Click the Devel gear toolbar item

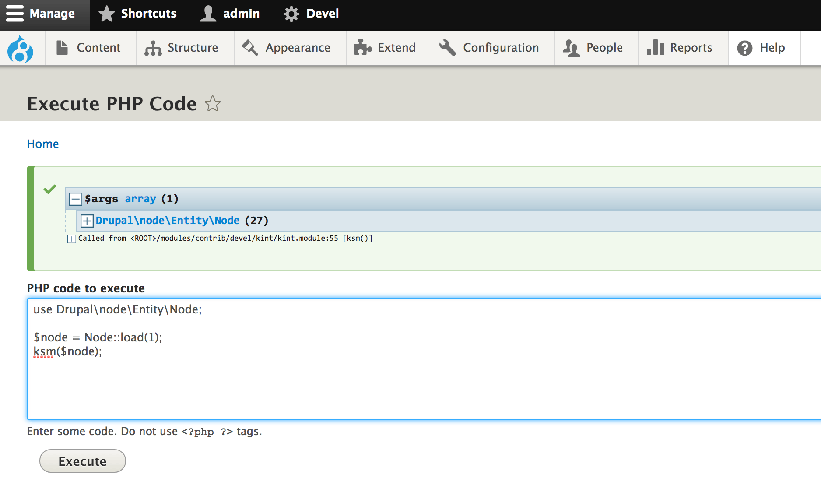pos(311,14)
